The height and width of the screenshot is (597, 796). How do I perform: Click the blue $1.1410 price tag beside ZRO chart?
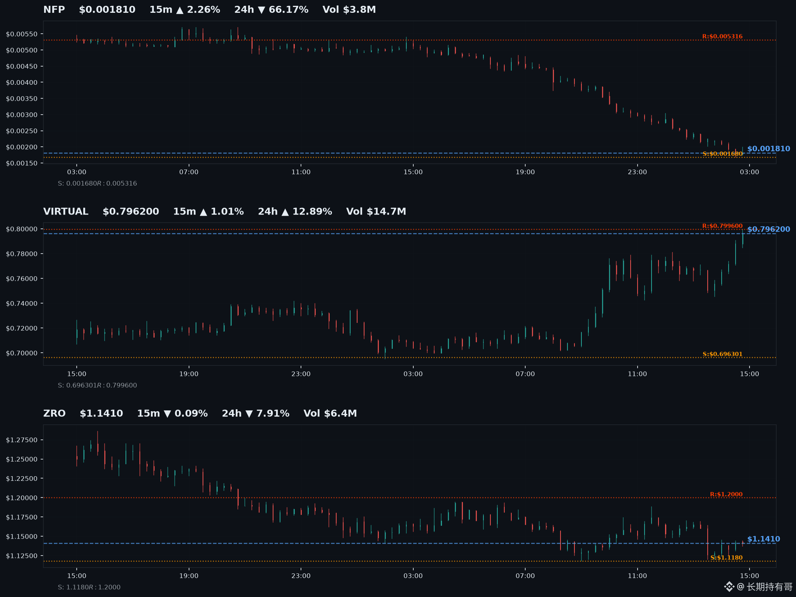(763, 539)
